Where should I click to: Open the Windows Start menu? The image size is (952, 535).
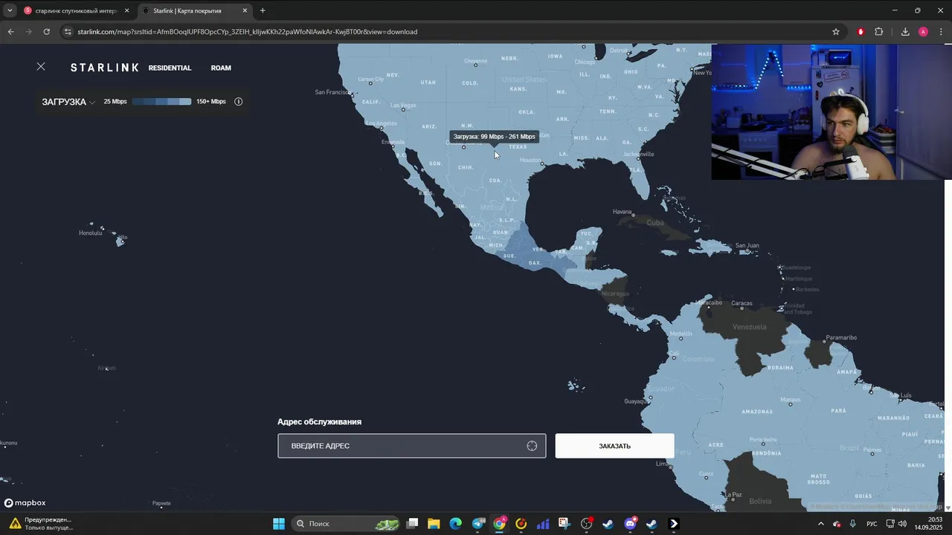point(279,524)
